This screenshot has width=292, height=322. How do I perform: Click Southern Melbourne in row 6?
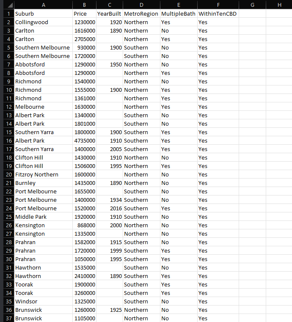click(43, 56)
